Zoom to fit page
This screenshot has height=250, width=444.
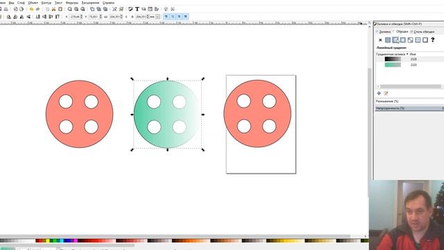click(83, 9)
